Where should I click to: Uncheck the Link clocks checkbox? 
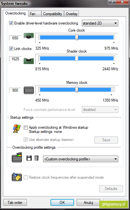click(11, 48)
